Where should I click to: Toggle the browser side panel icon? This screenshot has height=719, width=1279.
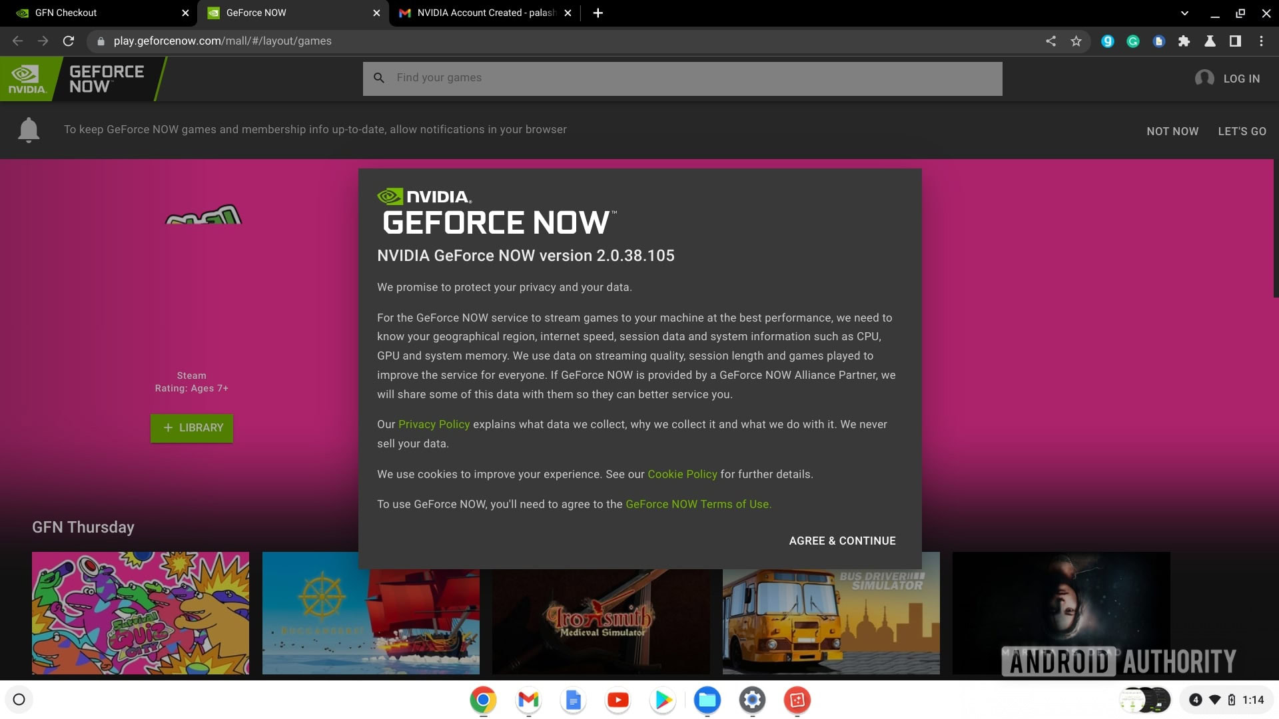click(x=1235, y=41)
